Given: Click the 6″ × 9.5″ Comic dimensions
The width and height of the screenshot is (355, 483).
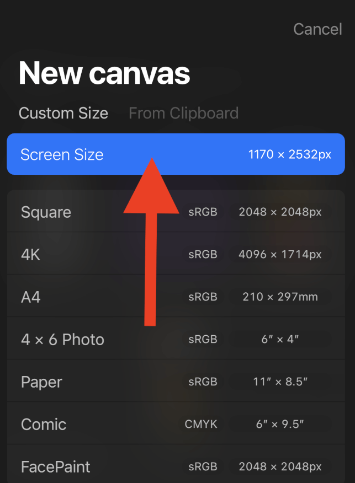Looking at the screenshot, I should point(280,424).
